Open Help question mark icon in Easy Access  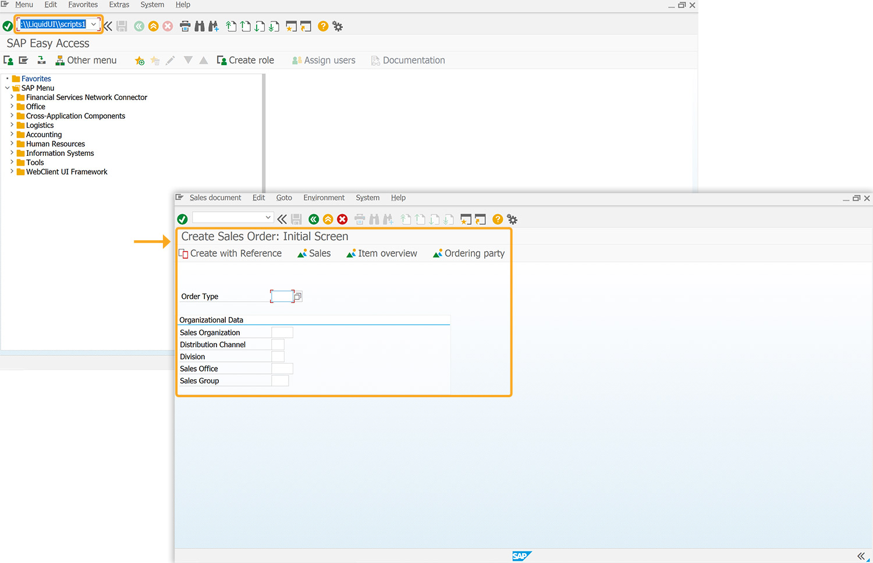point(323,26)
